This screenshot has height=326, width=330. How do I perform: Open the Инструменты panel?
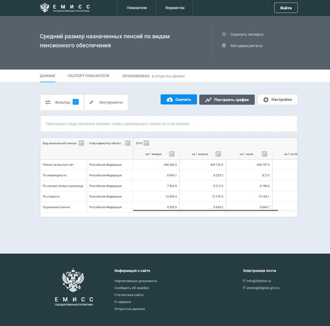coord(106,102)
